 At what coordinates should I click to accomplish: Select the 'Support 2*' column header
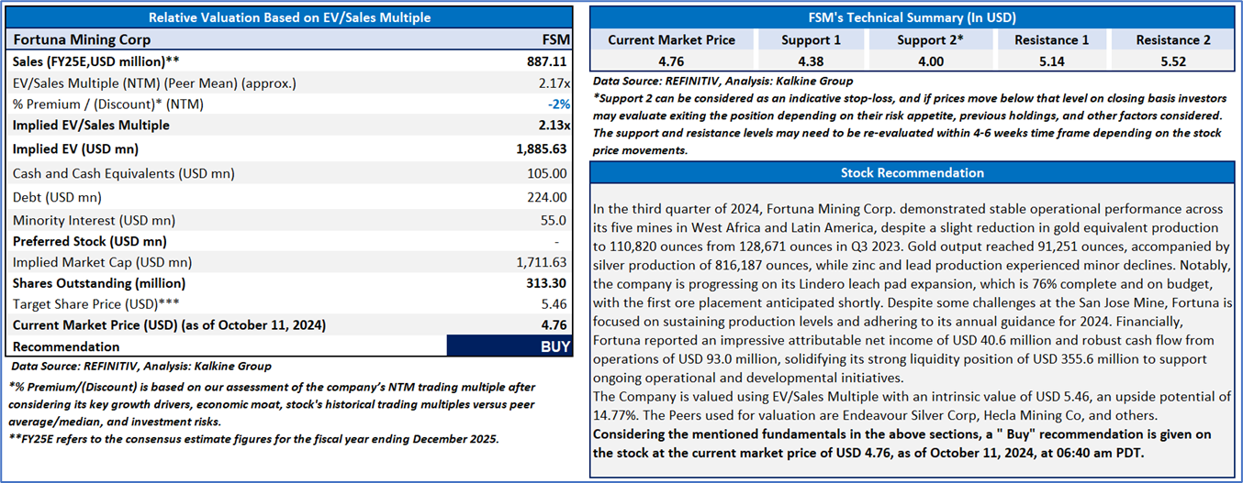coord(930,39)
